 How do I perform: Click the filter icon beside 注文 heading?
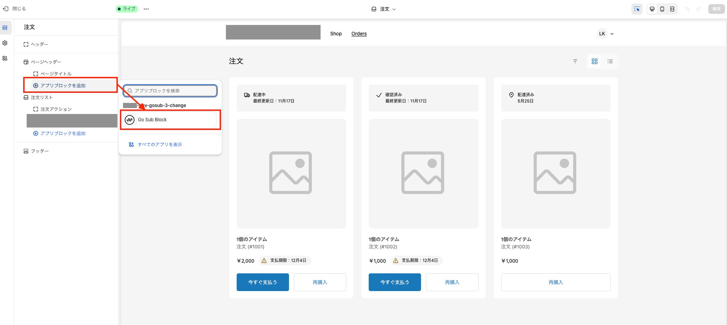[575, 61]
